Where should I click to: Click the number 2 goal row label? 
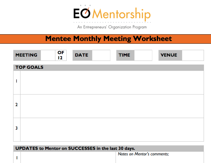(17, 105)
